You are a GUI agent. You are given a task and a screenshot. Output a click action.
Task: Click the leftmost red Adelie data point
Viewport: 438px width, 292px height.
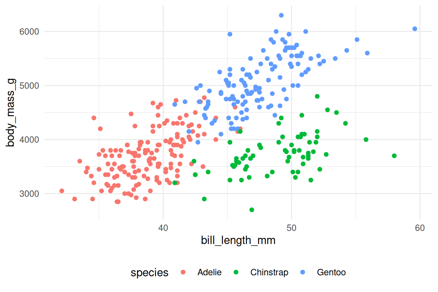click(62, 191)
